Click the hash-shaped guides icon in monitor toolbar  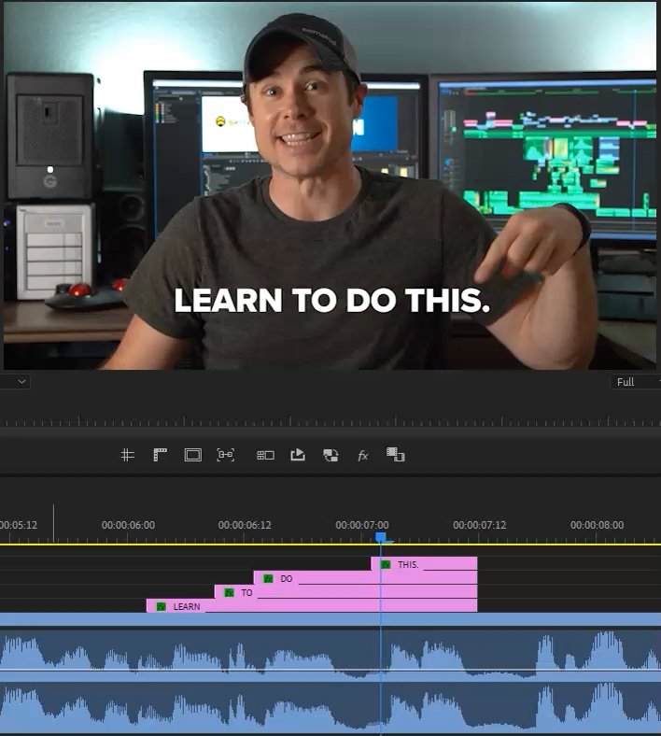coord(128,455)
